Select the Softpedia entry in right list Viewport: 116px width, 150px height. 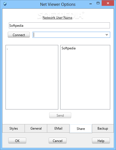point(68,48)
